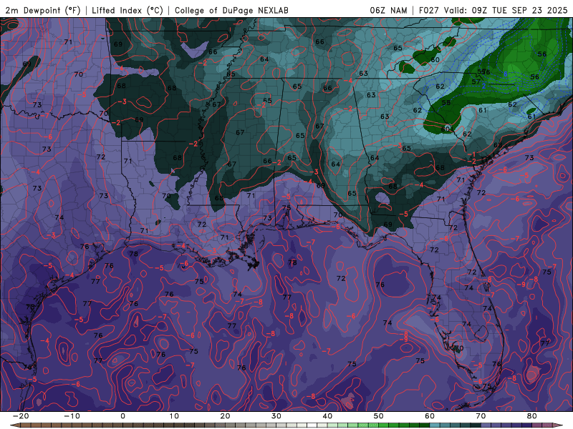573x429 pixels.
Task: Click the 0 label on the color scale
Action: click(122, 416)
